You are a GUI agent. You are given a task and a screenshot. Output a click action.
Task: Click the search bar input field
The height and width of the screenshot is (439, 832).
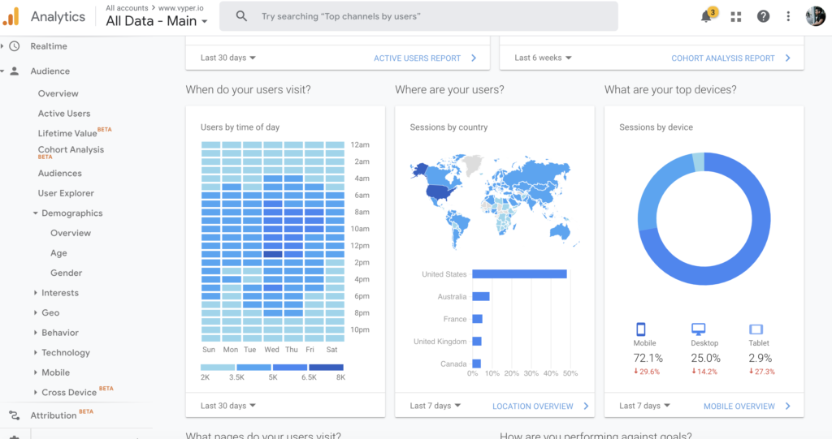pyautogui.click(x=418, y=16)
